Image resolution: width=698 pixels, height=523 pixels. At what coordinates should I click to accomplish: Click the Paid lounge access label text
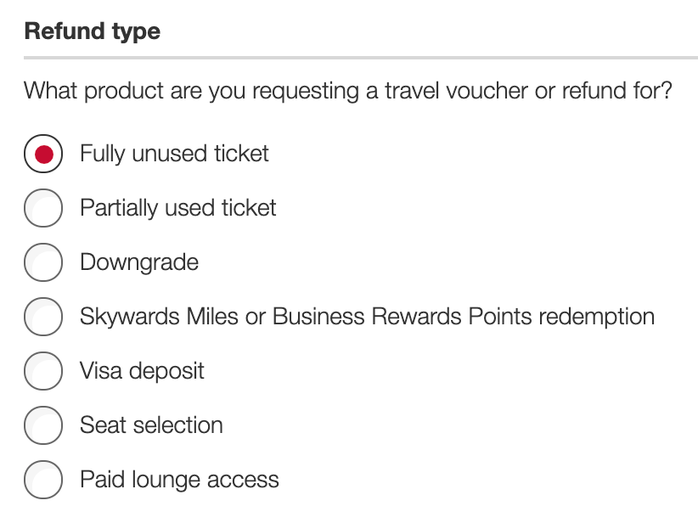178,480
